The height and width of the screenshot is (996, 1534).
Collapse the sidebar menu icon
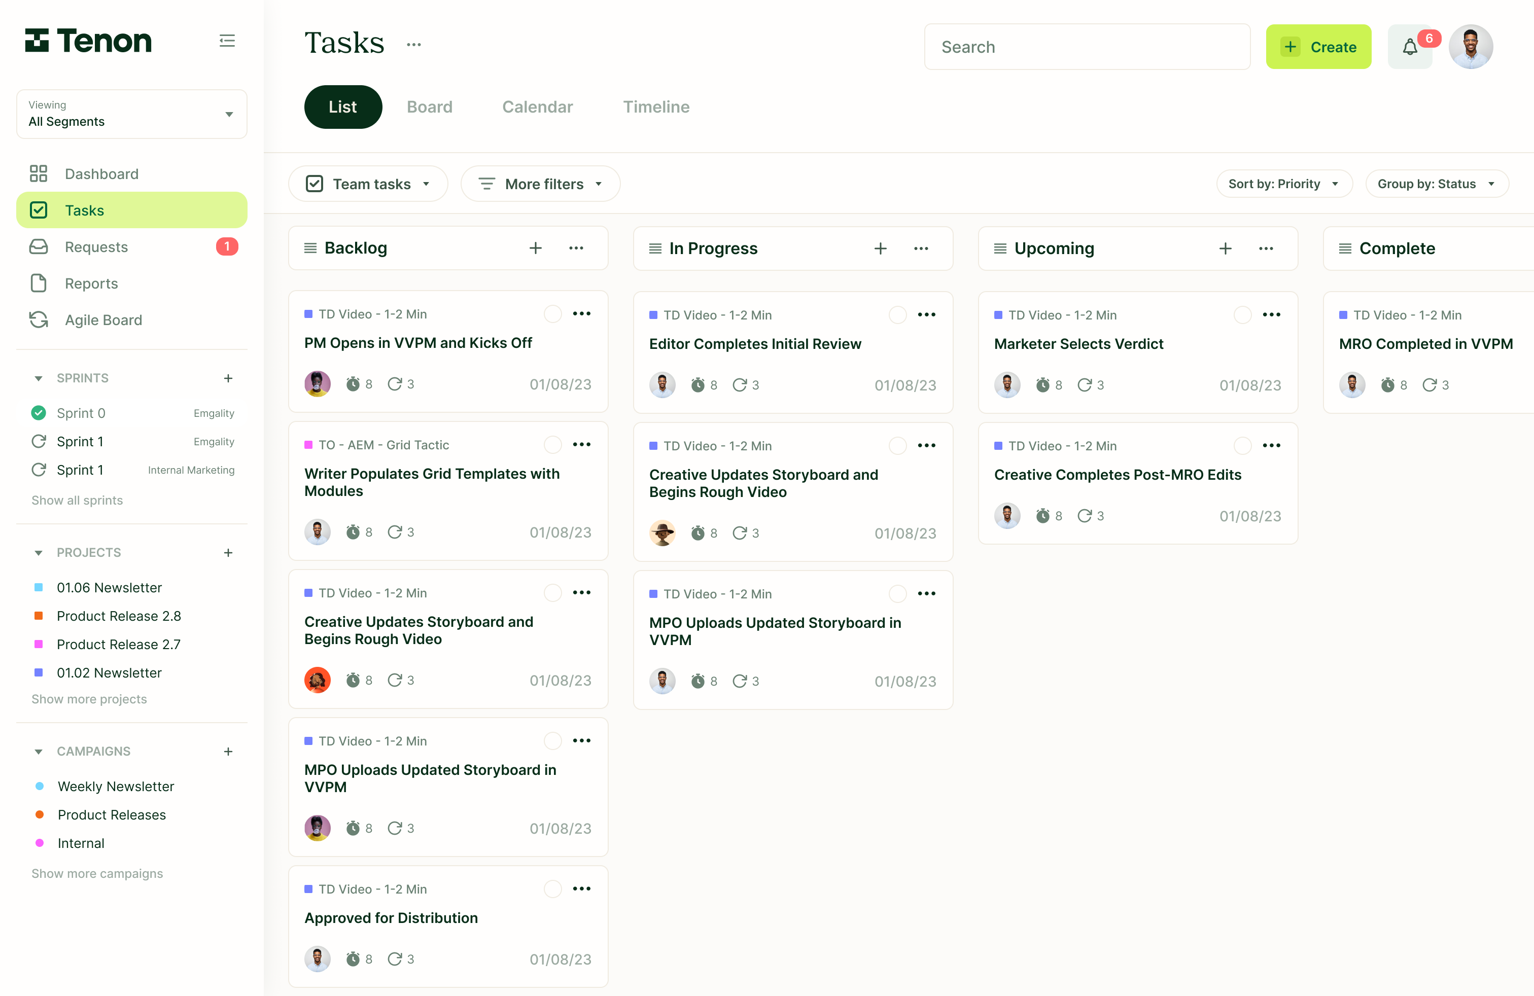(x=227, y=41)
